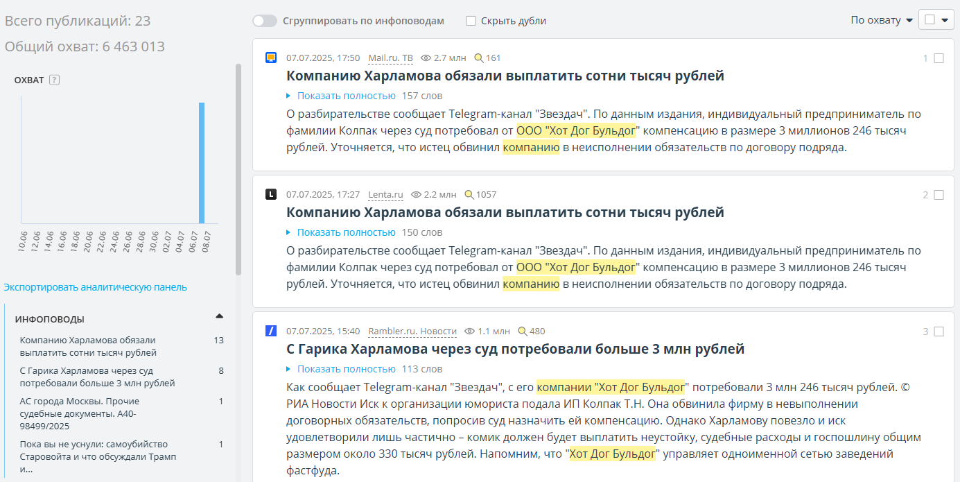960x482 pixels.
Task: Open the По охвату sorting dropdown
Action: pos(882,20)
